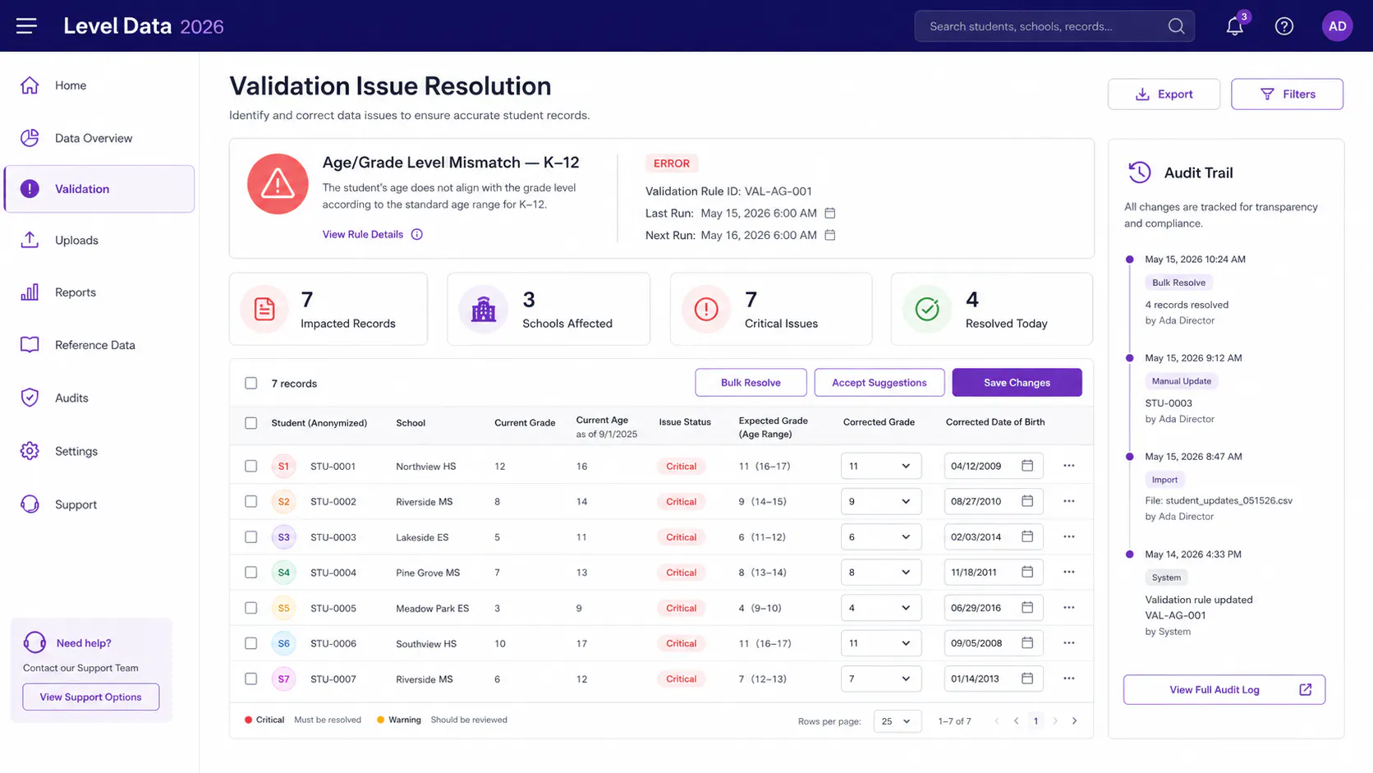Open the more actions menu for STU-0002

1068,501
